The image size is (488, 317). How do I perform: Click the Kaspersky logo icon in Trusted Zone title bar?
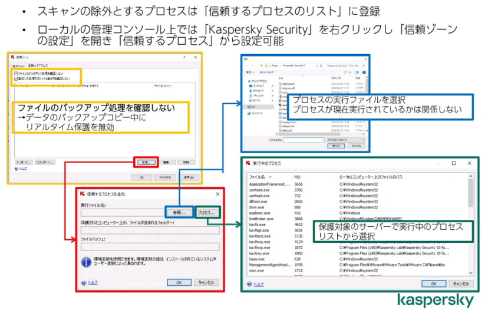point(13,57)
